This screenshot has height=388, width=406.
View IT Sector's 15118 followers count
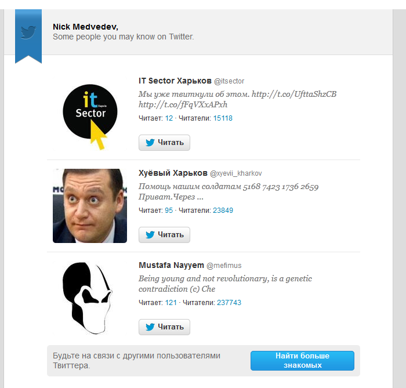tap(223, 118)
